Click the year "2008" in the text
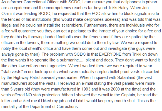Viewport: 162px width, 111px height. coord(115,89)
